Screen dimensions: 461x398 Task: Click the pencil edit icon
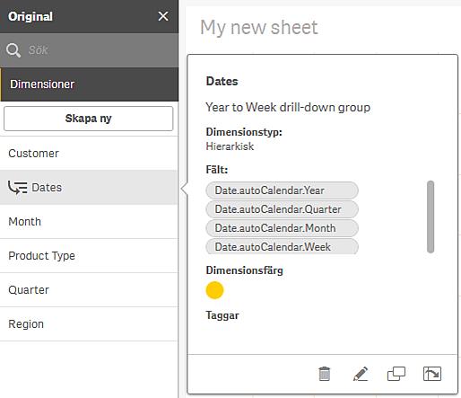pyautogui.click(x=361, y=374)
